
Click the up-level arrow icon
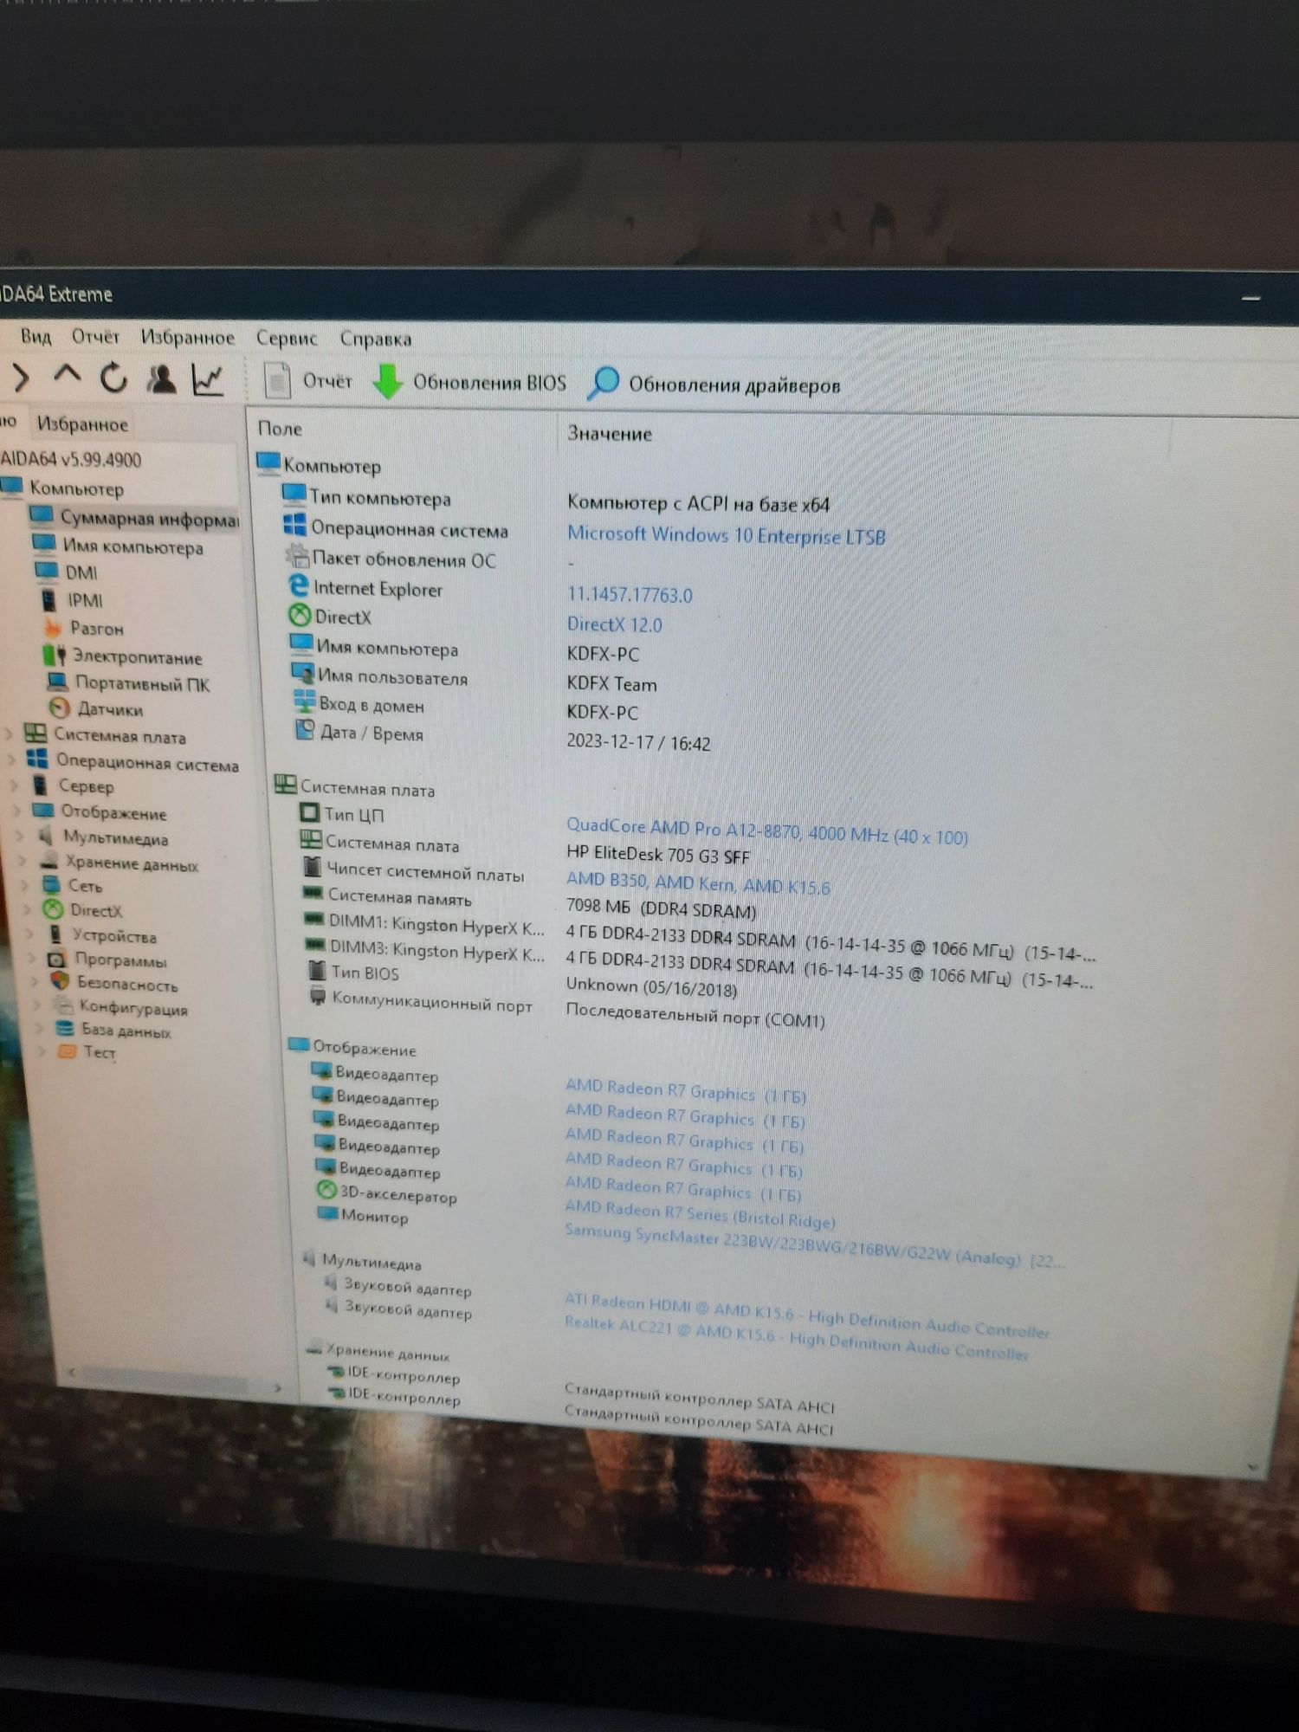pos(67,376)
